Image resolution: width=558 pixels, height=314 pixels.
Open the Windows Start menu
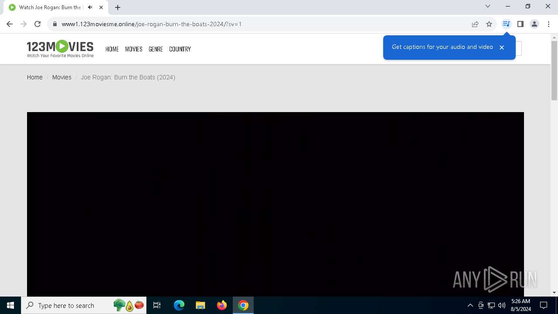[10, 305]
